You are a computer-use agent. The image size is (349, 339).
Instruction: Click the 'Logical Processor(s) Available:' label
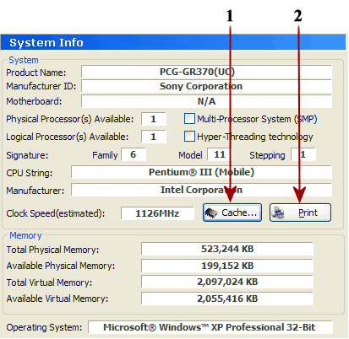[68, 137]
